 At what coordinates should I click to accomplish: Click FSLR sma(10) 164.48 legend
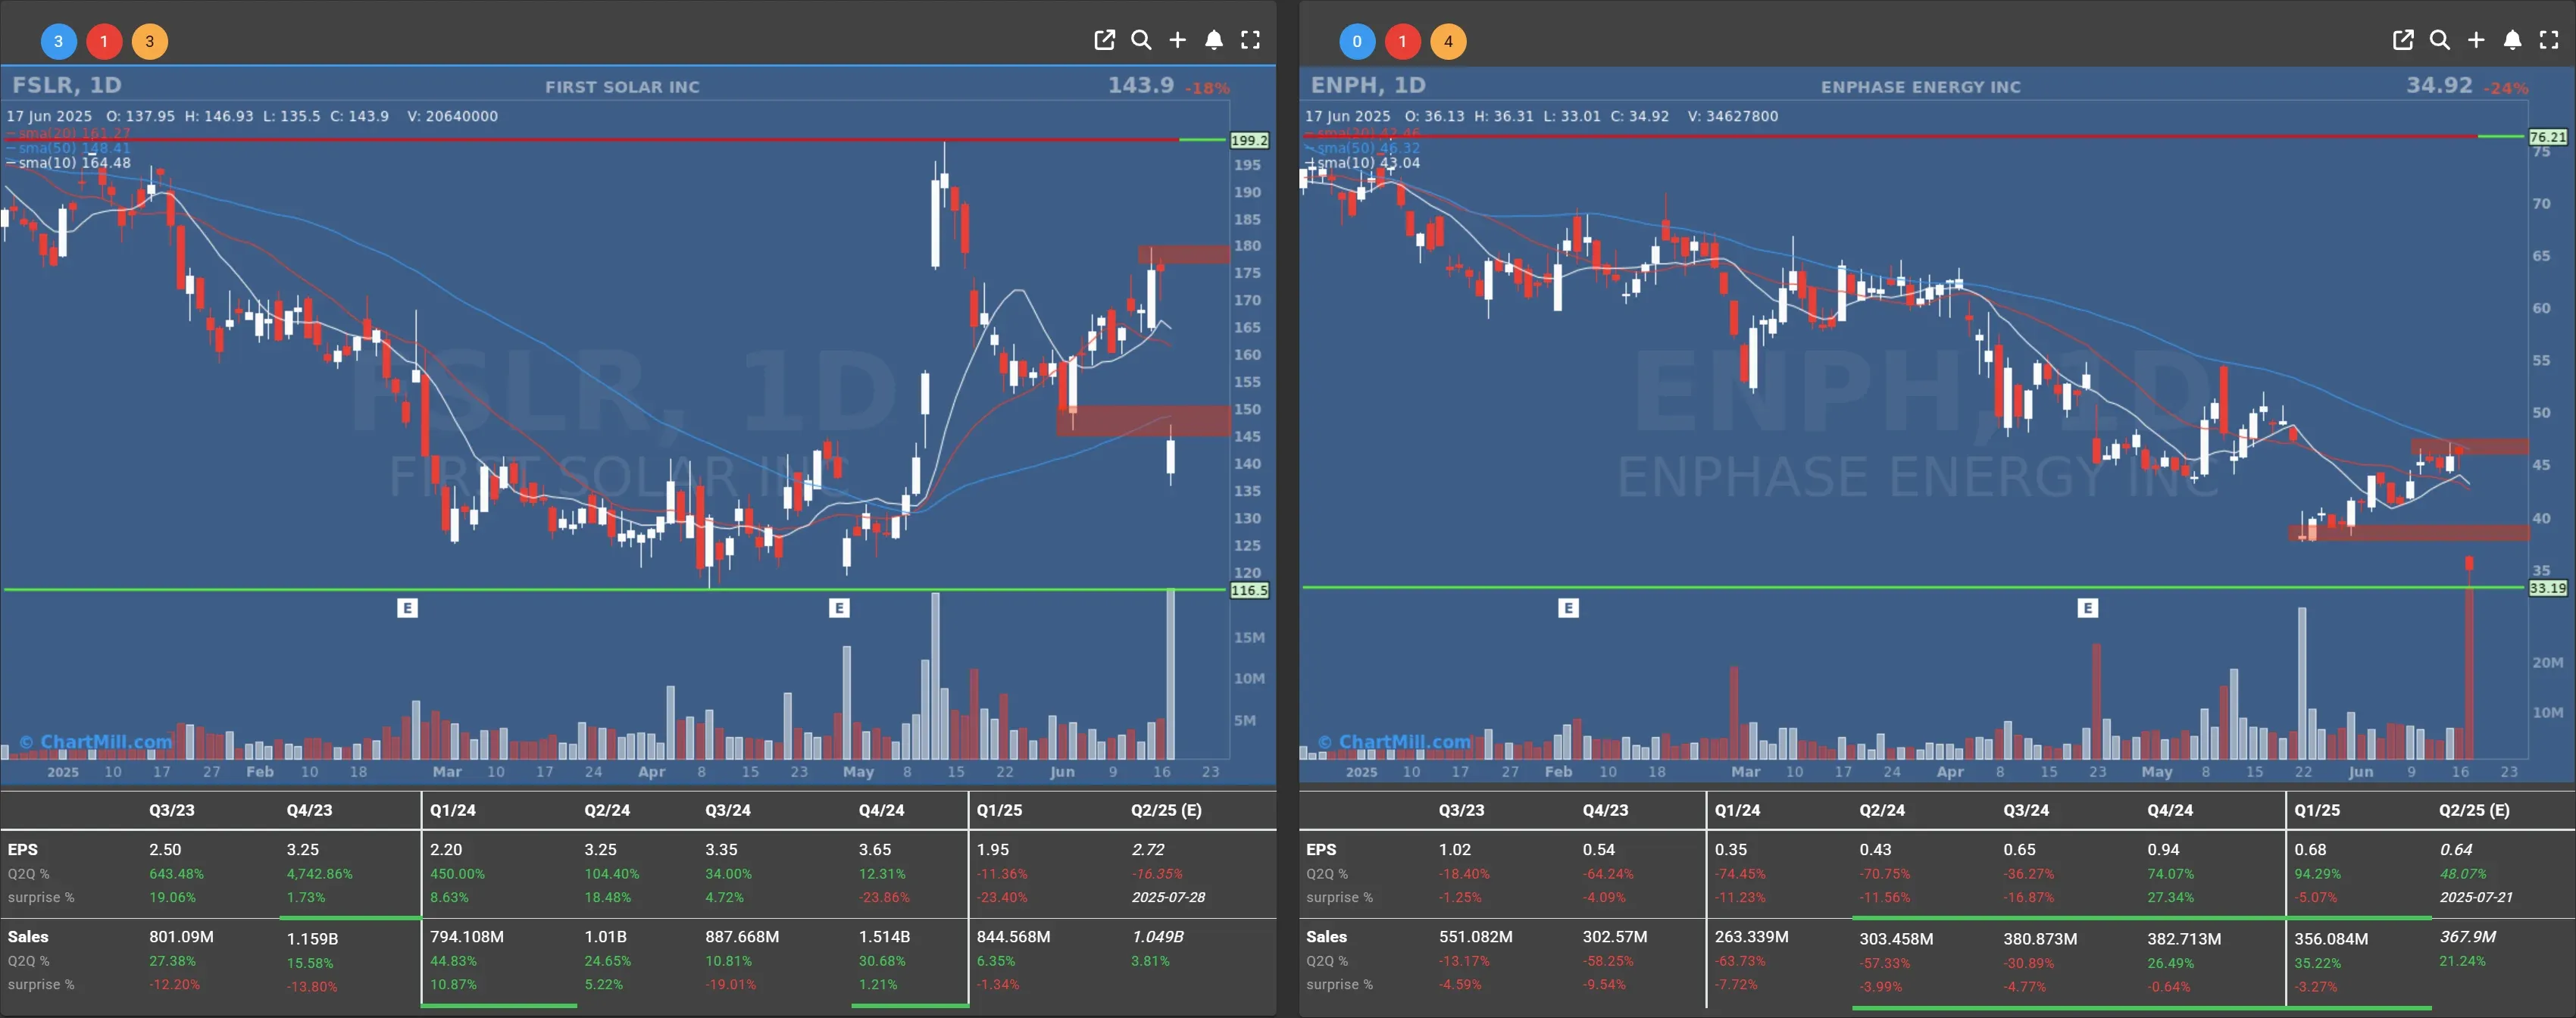pos(69,163)
